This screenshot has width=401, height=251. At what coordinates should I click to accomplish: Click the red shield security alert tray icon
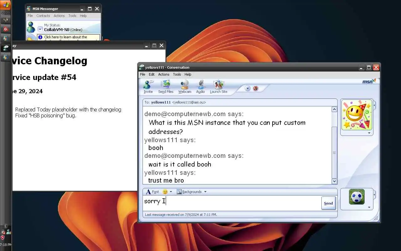tap(3, 238)
